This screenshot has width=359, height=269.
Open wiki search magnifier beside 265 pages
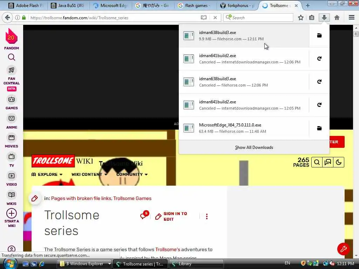pos(317,162)
